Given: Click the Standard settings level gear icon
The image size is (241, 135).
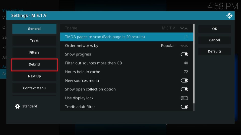Looking at the screenshot, I should tap(17, 106).
